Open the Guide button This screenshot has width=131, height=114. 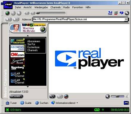tap(26, 103)
